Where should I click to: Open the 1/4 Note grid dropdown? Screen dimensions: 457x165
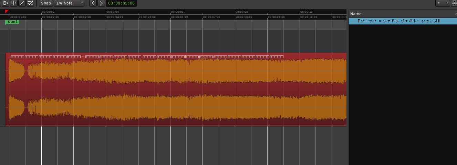click(69, 3)
